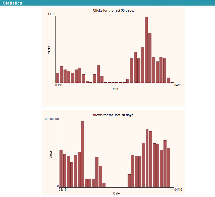Click the 03/15 start date under Clicks chart
The width and height of the screenshot is (215, 197).
coord(59,85)
